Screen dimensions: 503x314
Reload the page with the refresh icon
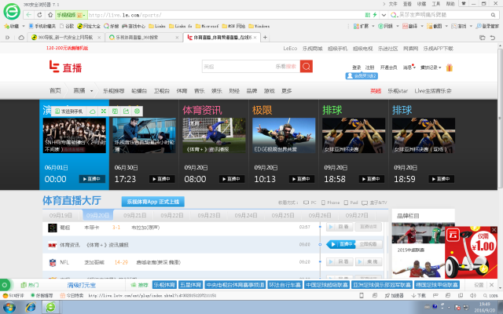[x=39, y=15]
